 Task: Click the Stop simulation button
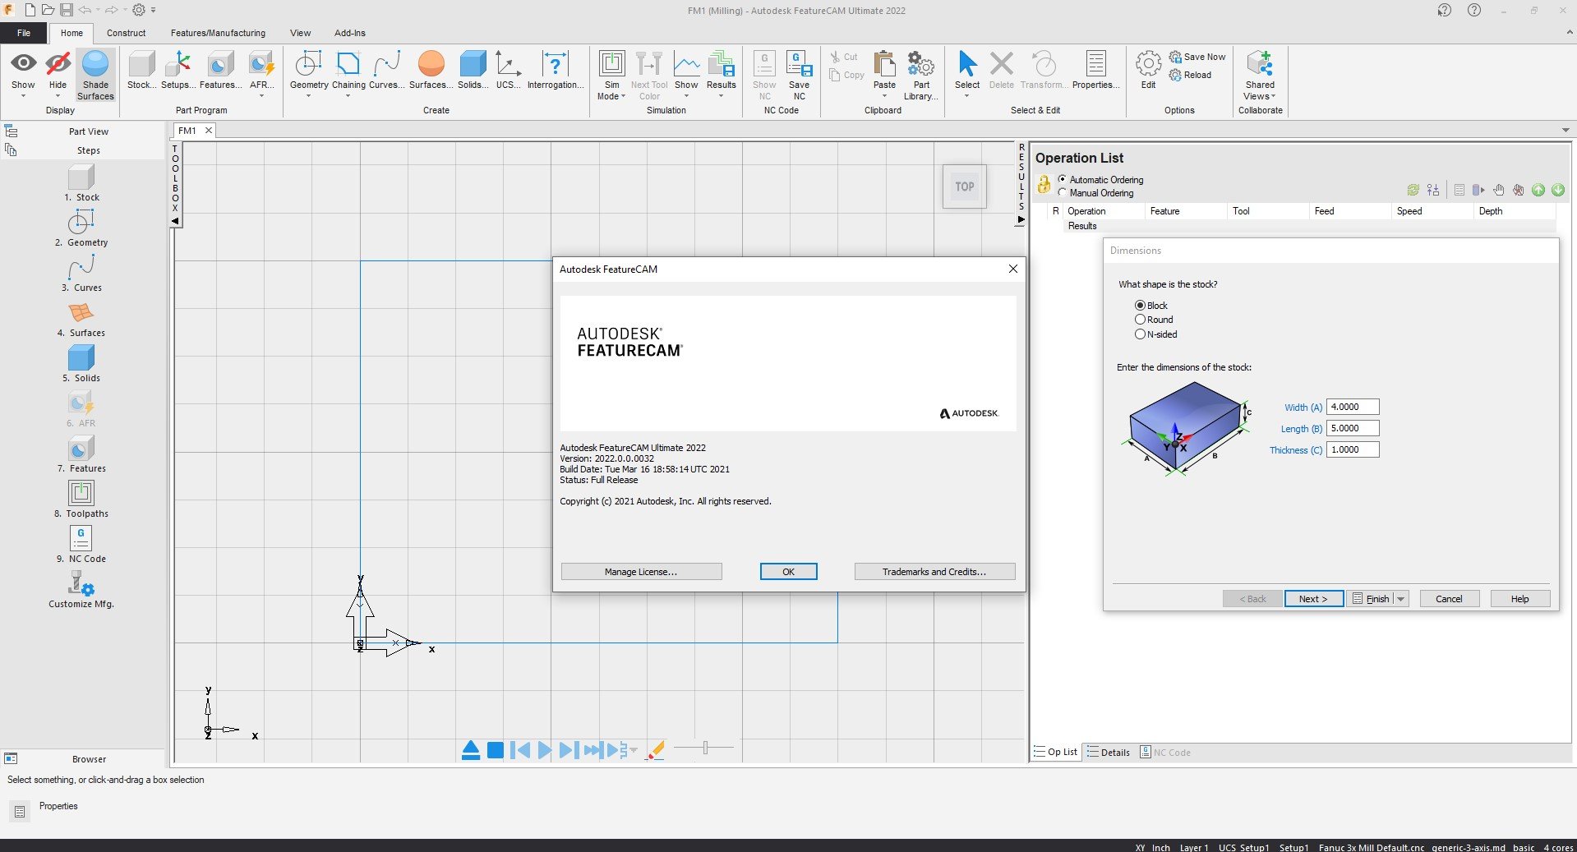(x=495, y=750)
